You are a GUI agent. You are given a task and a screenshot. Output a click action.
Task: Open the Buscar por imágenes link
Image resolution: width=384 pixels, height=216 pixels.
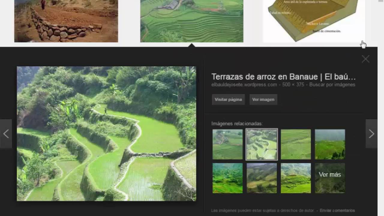(x=332, y=85)
